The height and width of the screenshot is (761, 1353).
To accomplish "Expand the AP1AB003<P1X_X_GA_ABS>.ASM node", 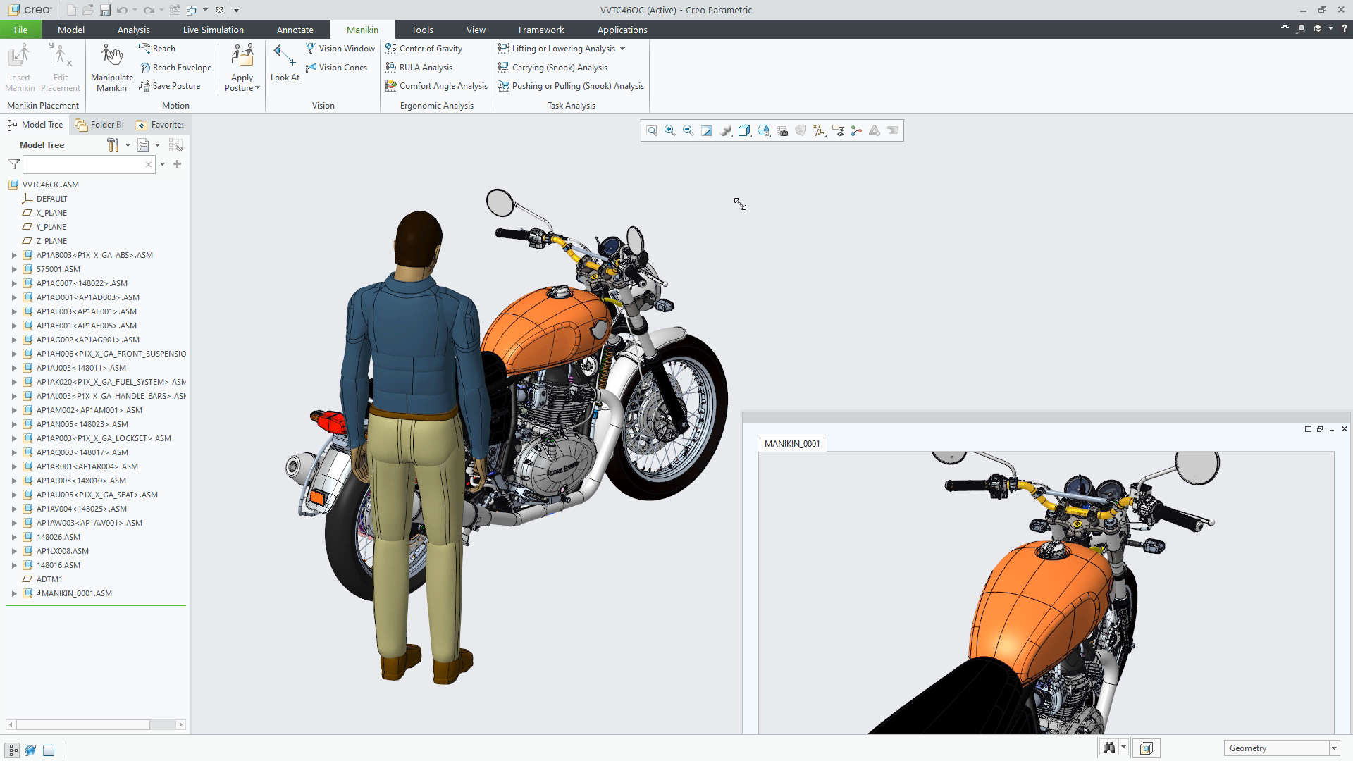I will [14, 255].
